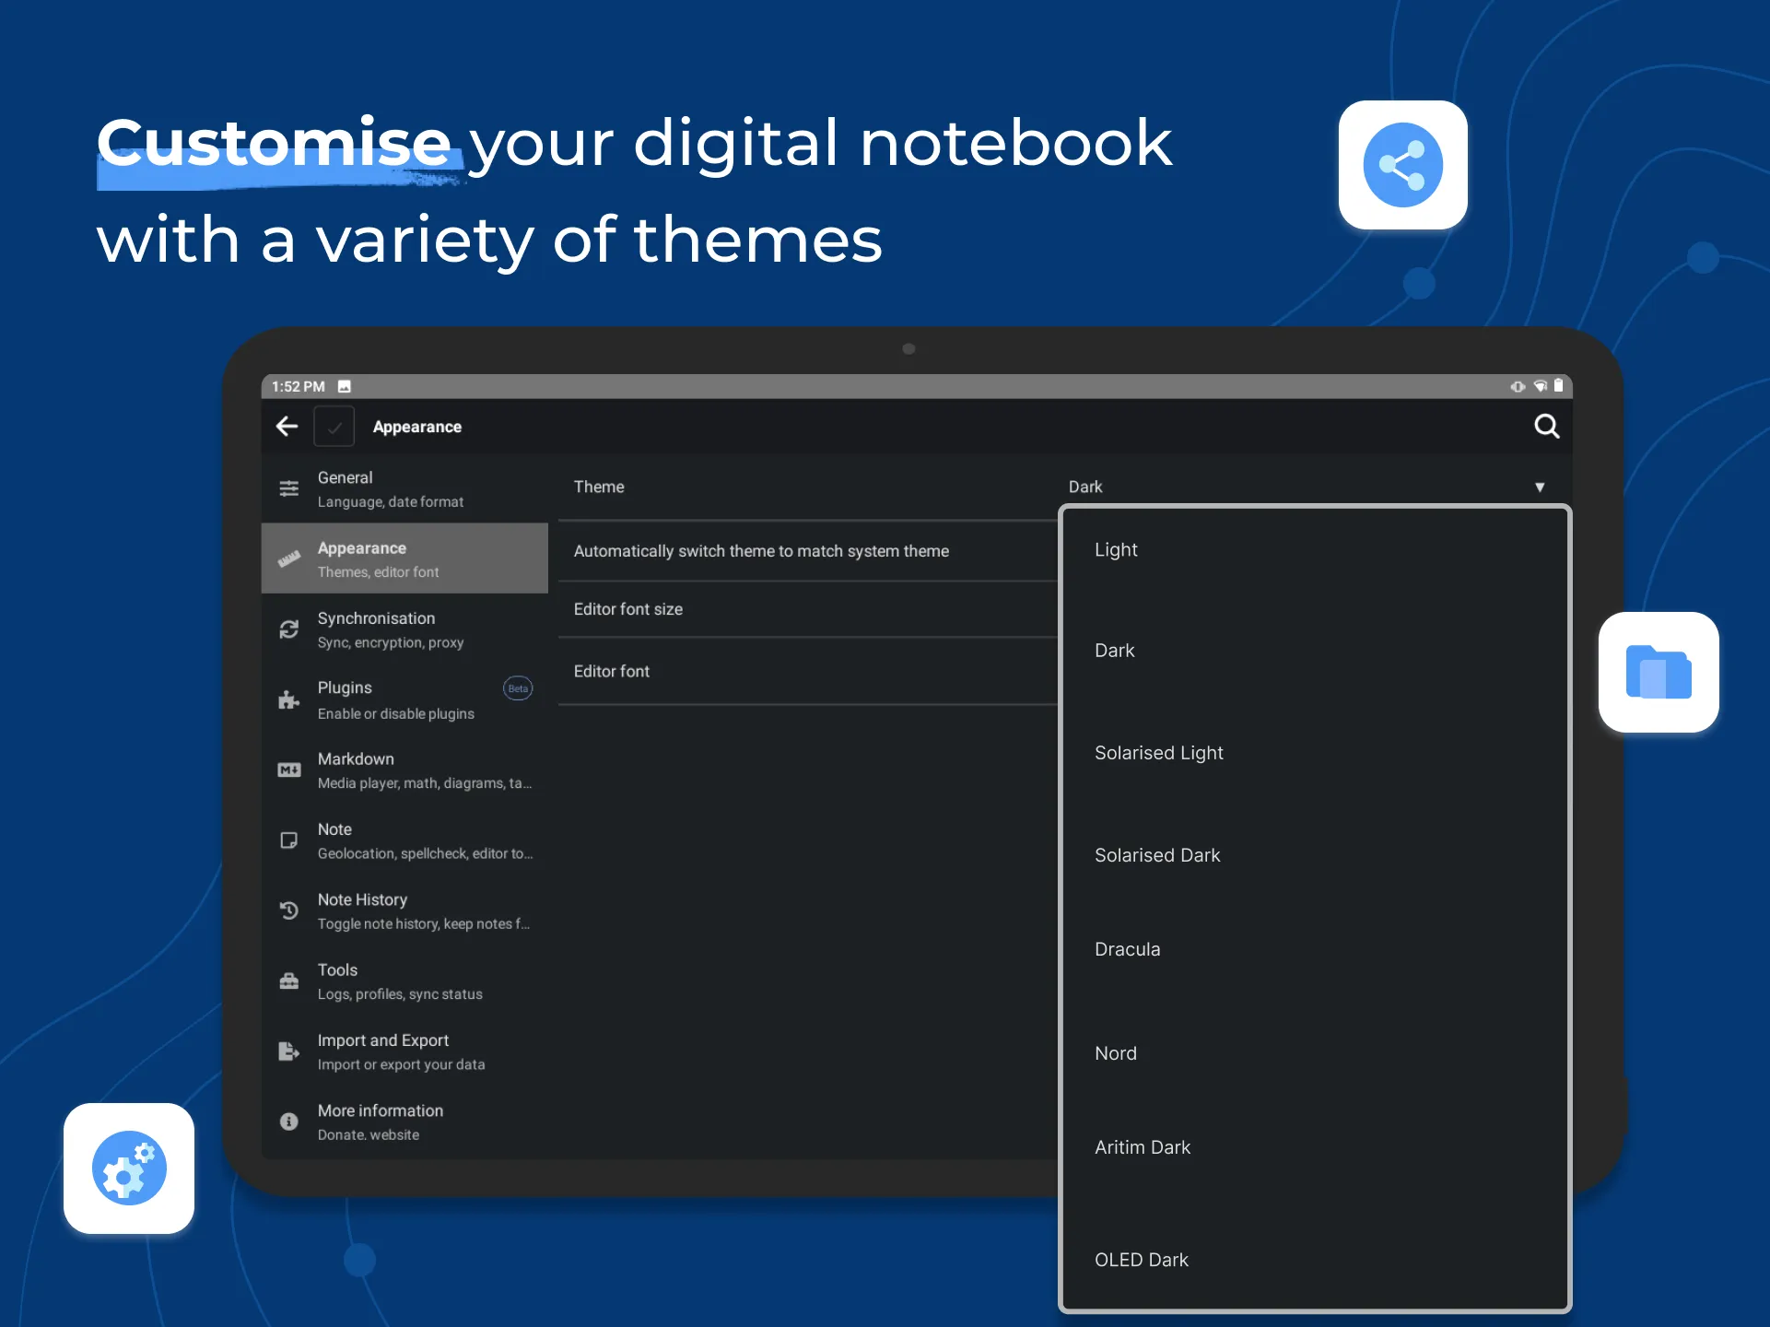Open the More information section
Viewport: 1770px width, 1327px height.
405,1121
